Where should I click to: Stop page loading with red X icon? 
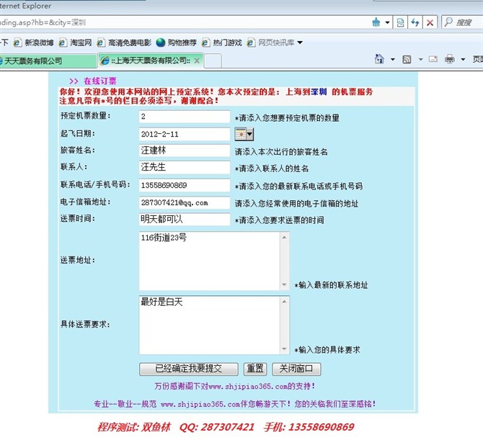[x=430, y=22]
